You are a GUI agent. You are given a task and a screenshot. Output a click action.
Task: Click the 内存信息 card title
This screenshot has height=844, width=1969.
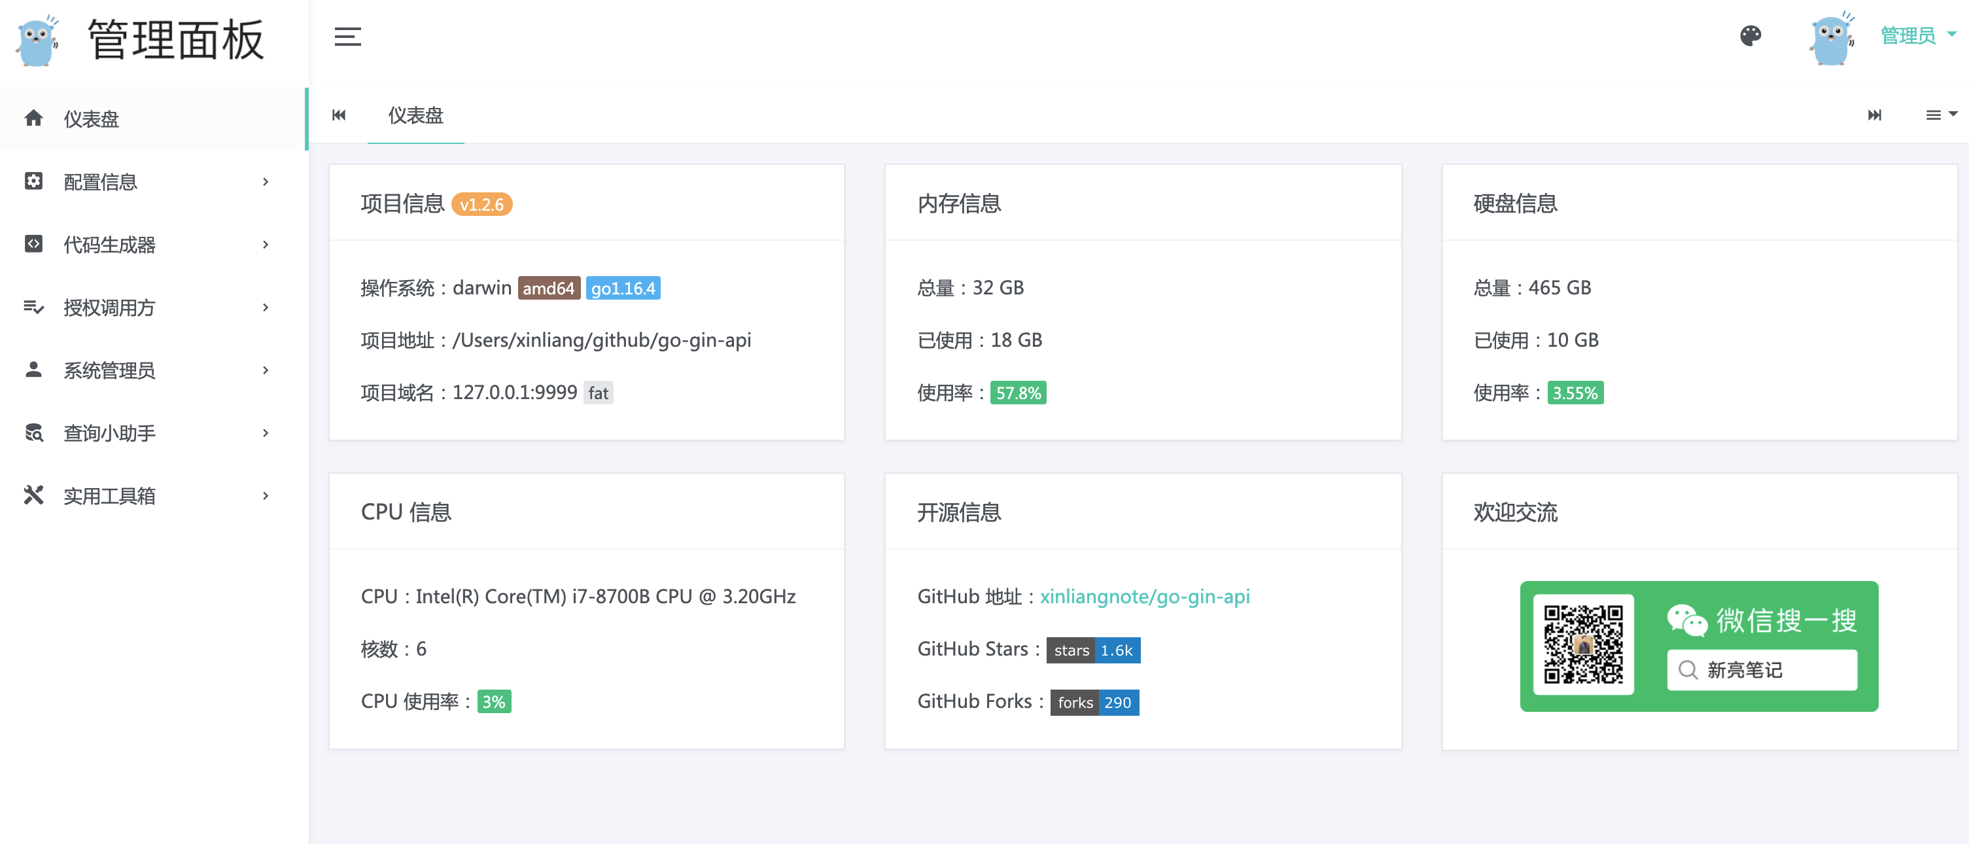pos(958,203)
